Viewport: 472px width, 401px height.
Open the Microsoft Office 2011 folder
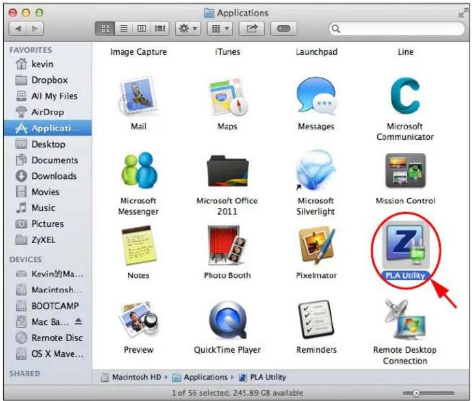227,171
